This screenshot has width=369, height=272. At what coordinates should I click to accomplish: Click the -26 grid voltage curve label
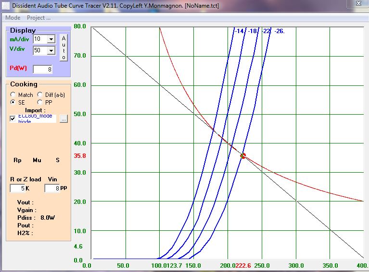pyautogui.click(x=280, y=31)
